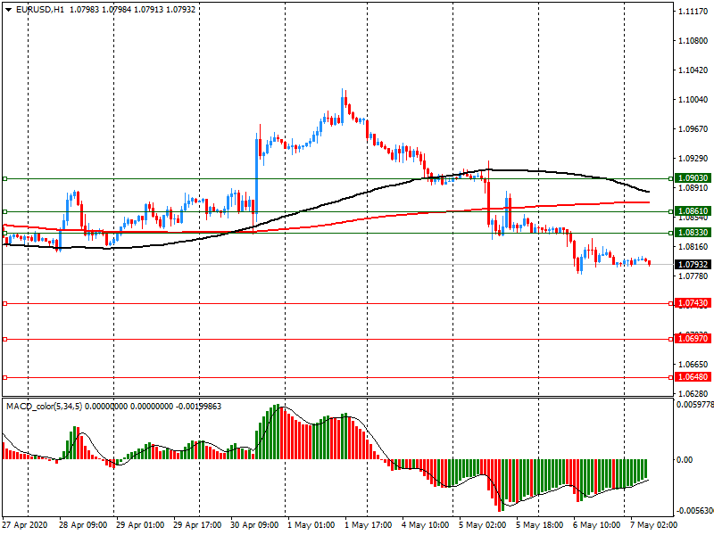
Task: Click the MACD_color(5,34,5) indicator label
Action: (x=44, y=406)
